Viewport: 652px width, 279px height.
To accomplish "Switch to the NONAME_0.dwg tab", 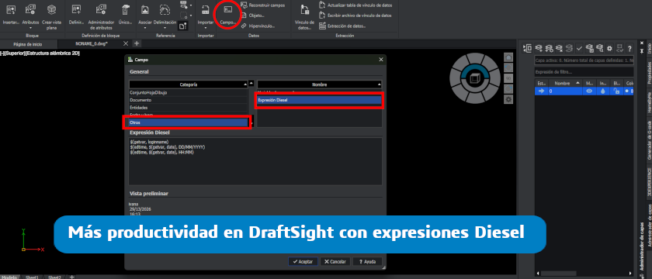I will tap(92, 43).
